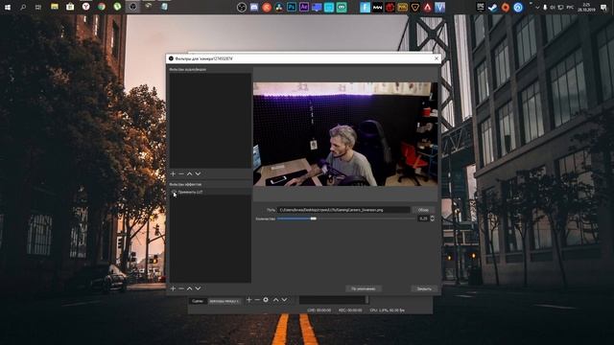This screenshot has width=614, height=345.
Task: Switch to OBS Studio taskbar icon
Action: (132, 7)
